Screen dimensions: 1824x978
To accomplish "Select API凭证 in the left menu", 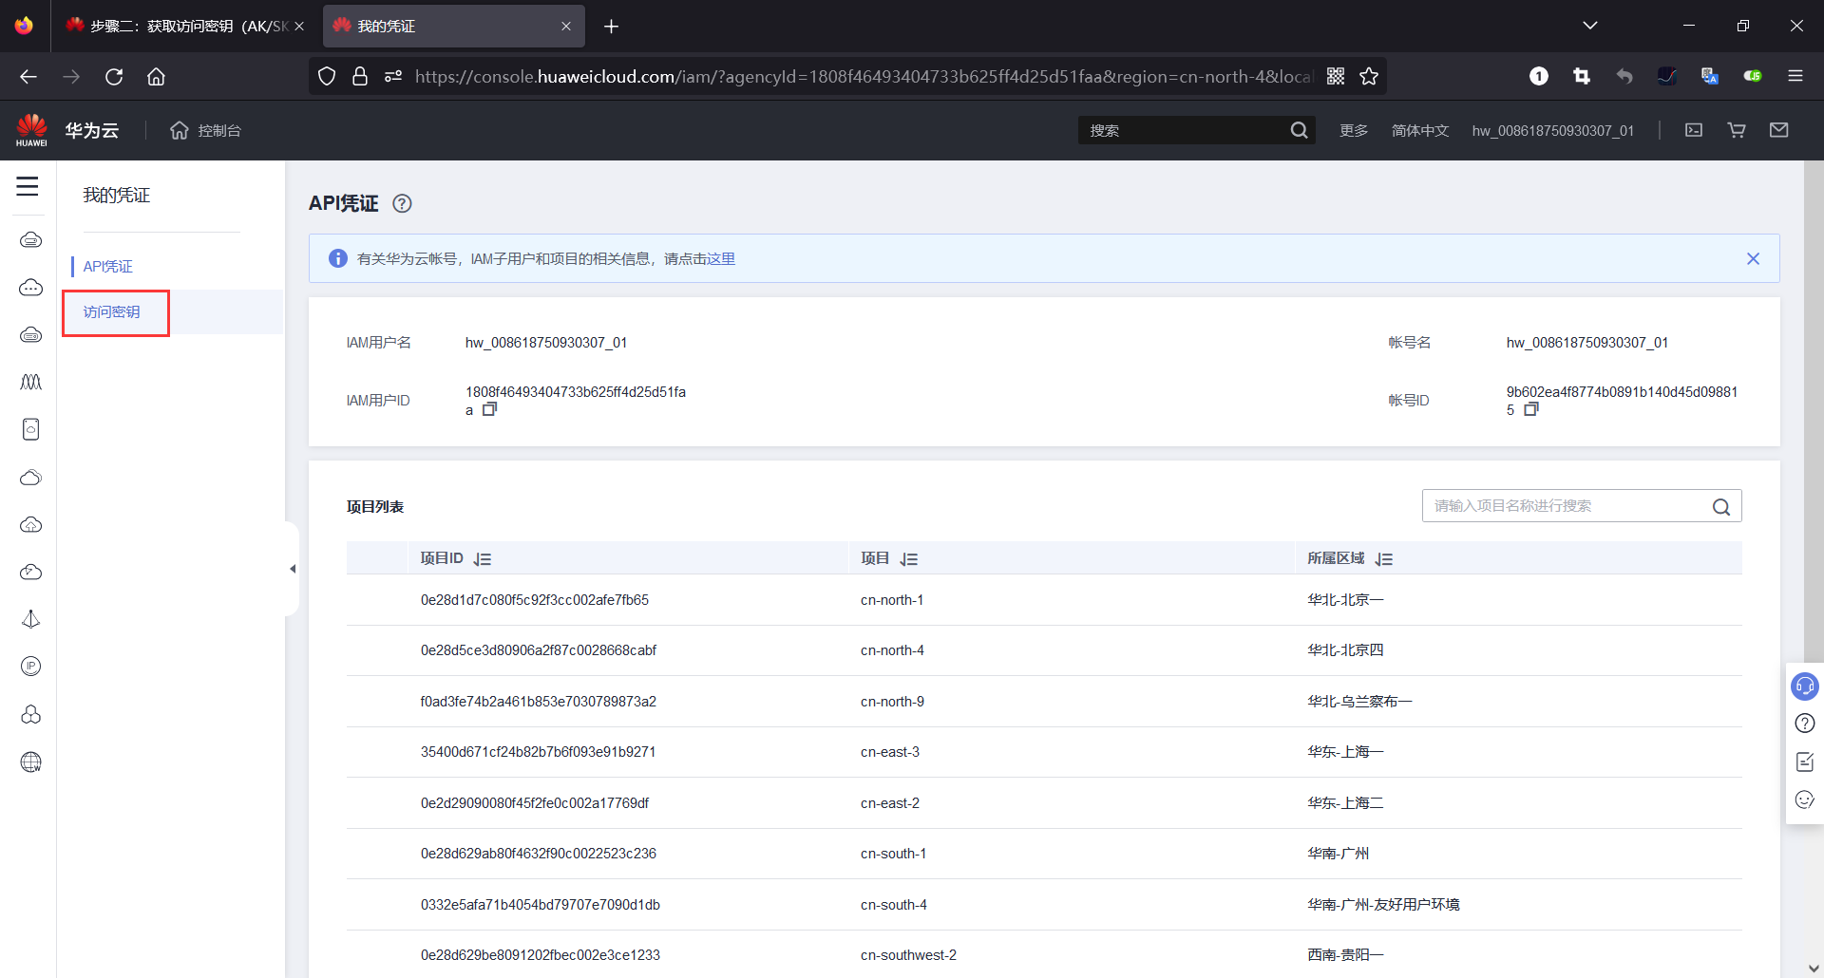I will pyautogui.click(x=108, y=267).
